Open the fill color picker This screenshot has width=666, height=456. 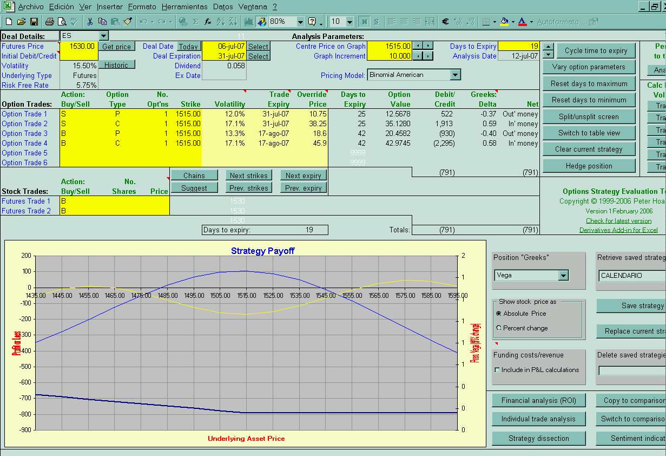(512, 22)
